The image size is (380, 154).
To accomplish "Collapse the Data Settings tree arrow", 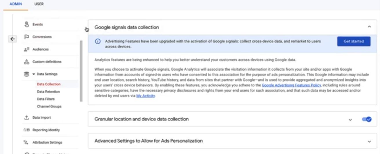I will [x=34, y=74].
